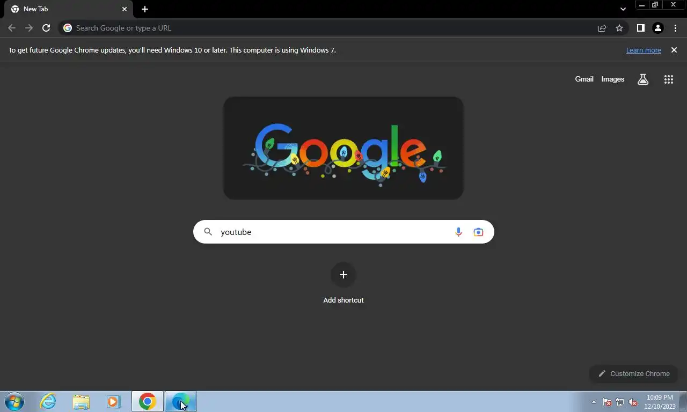Click the Google holiday lights doodle
The image size is (687, 412).
click(x=343, y=148)
